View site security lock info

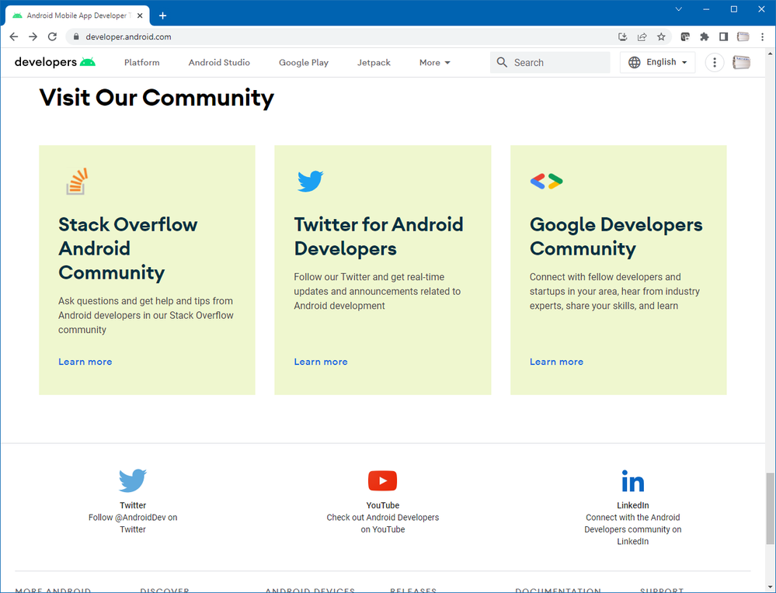(75, 36)
